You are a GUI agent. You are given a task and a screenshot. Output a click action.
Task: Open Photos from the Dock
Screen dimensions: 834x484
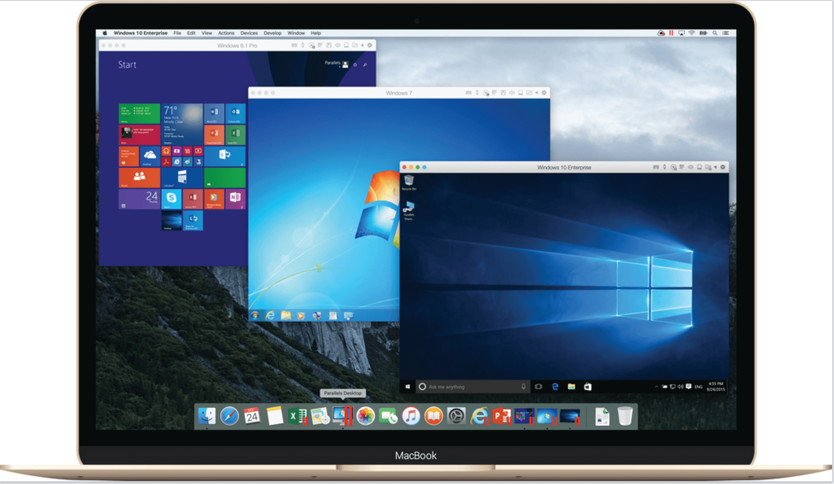(x=365, y=416)
